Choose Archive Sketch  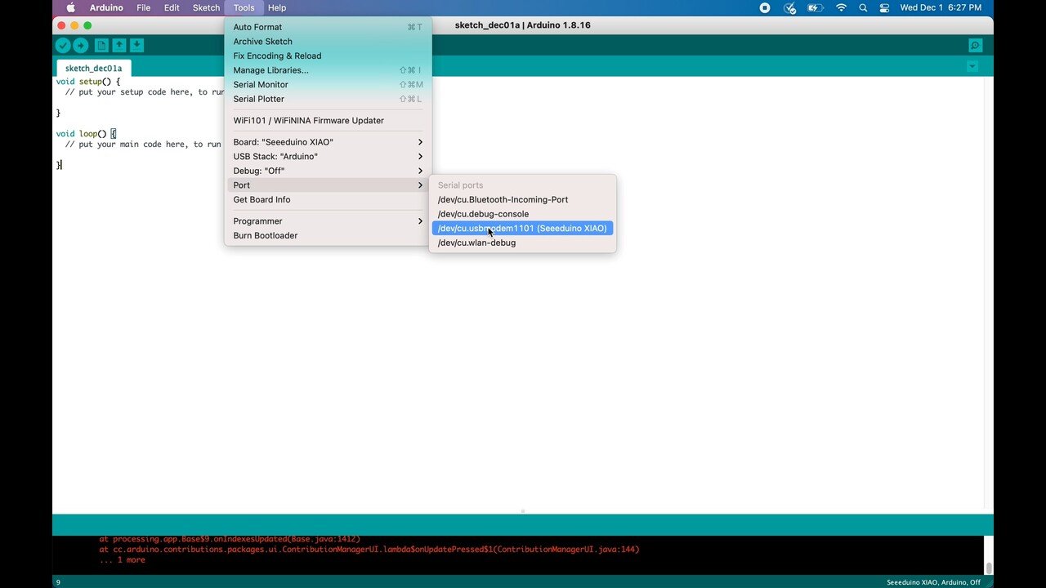pos(328,42)
